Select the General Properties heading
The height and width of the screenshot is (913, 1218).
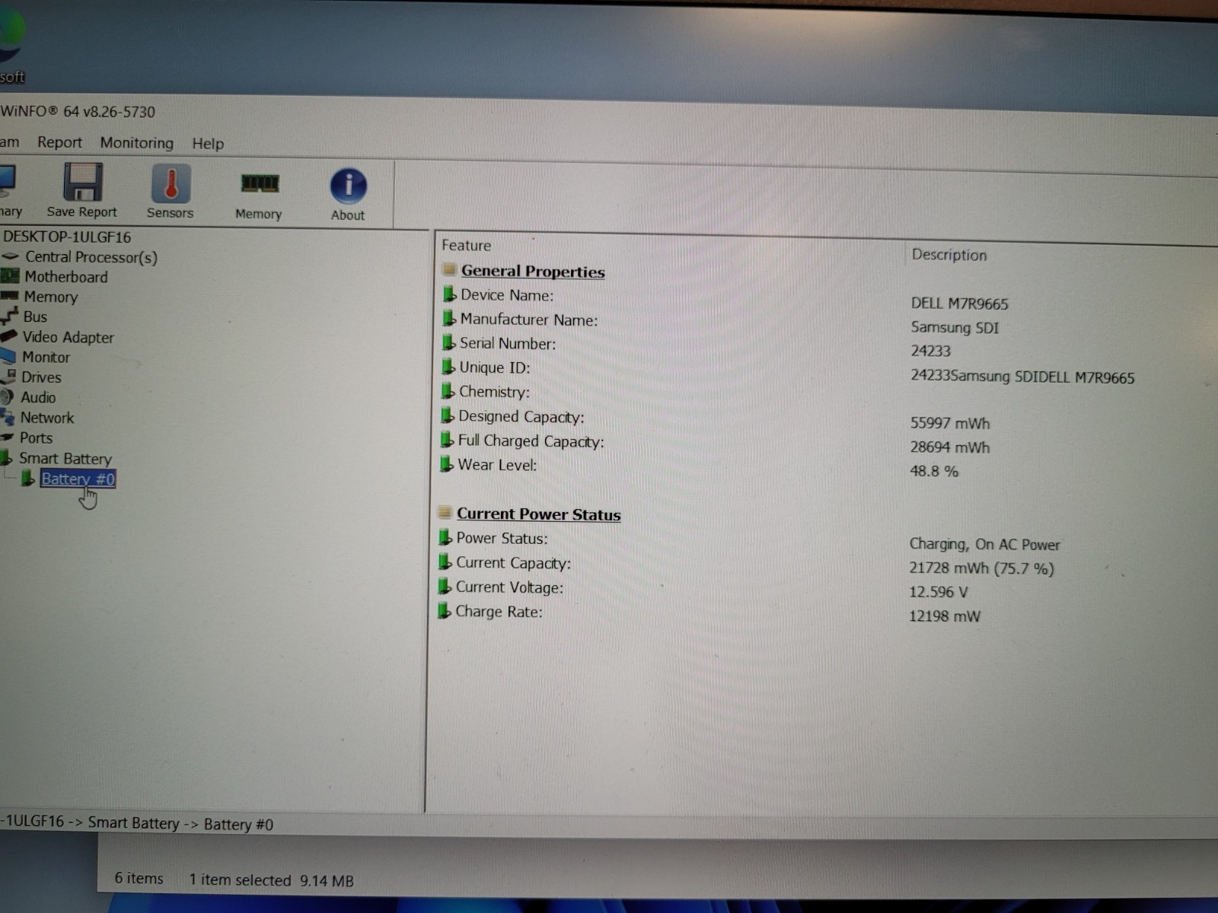point(533,272)
